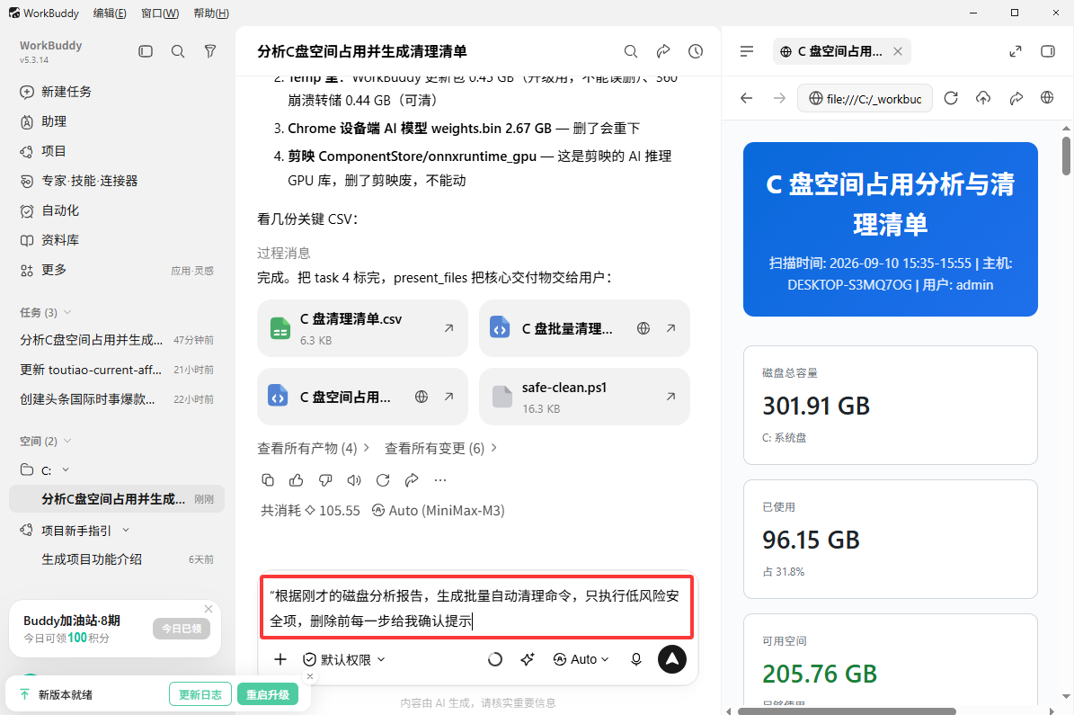Expand the preview panel to fullscreen
This screenshot has height=715, width=1074.
point(1016,51)
